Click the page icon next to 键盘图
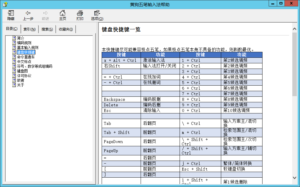Image resolution: width=300 pixels, height=187 pixels. [14, 71]
